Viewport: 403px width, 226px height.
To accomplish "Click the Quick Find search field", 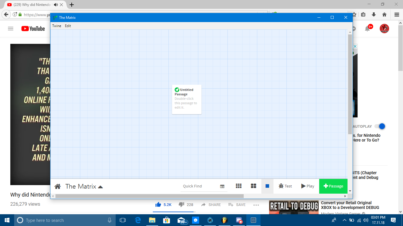I will [x=199, y=186].
